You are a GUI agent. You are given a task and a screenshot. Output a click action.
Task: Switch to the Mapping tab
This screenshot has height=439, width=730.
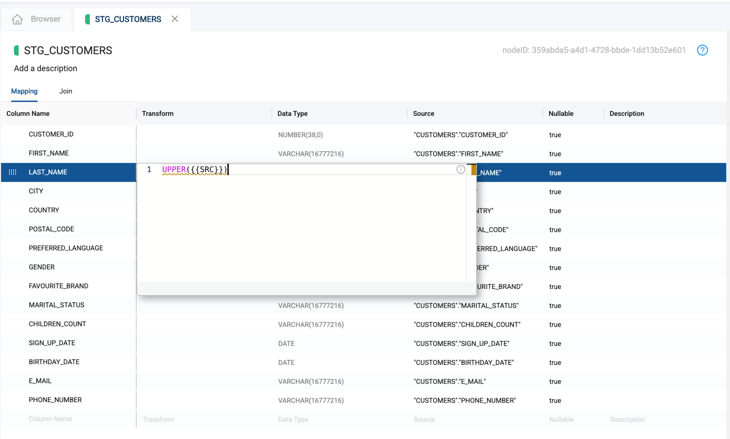pyautogui.click(x=24, y=91)
